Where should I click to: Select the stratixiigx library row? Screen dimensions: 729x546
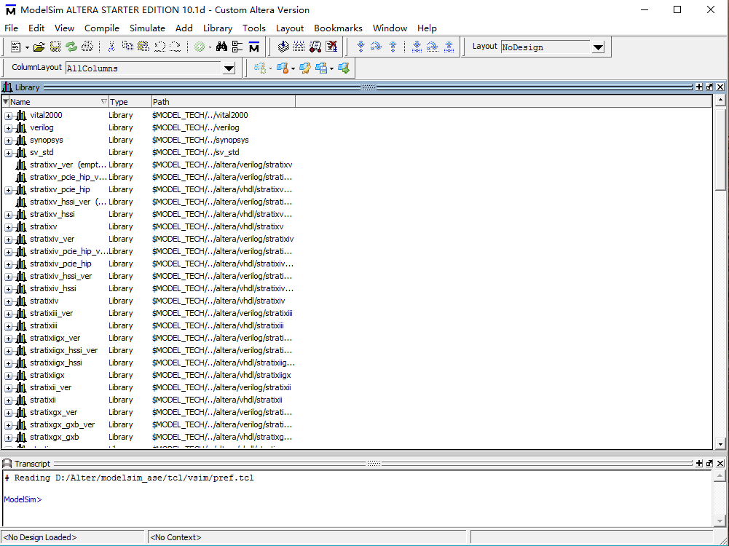tap(149, 375)
